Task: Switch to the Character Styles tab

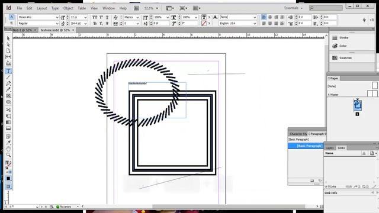Action: point(298,134)
